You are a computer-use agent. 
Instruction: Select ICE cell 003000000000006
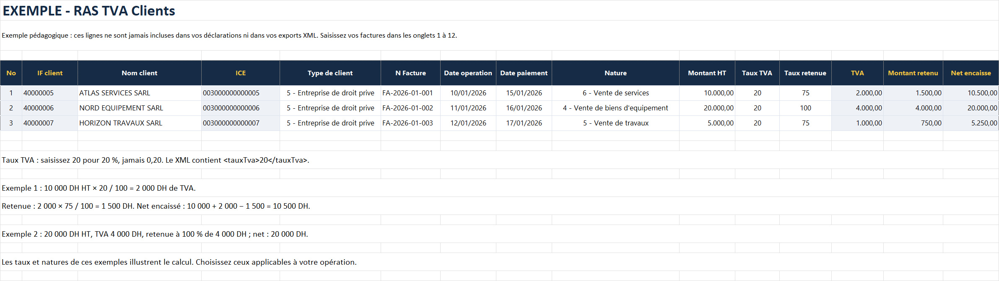[241, 108]
